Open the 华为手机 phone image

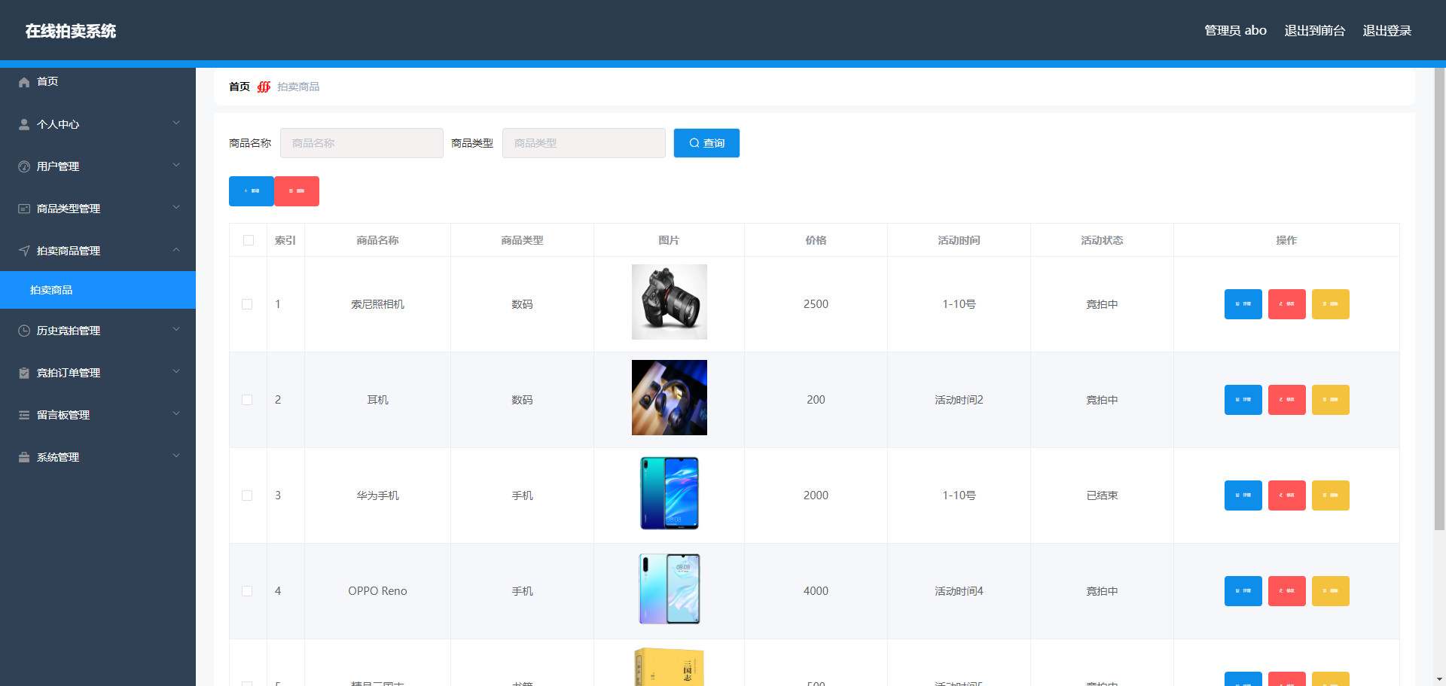click(670, 493)
